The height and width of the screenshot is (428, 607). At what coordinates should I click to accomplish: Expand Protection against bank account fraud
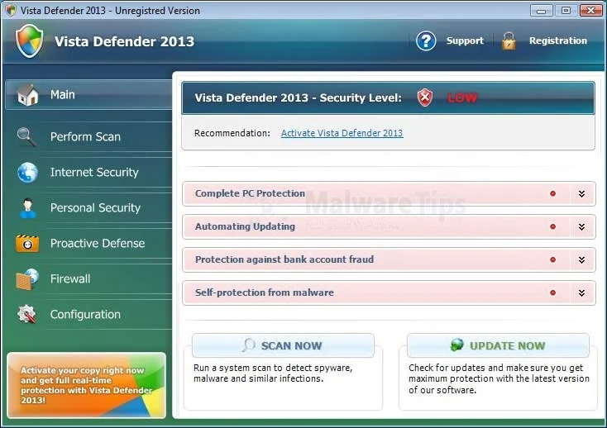pyautogui.click(x=581, y=260)
